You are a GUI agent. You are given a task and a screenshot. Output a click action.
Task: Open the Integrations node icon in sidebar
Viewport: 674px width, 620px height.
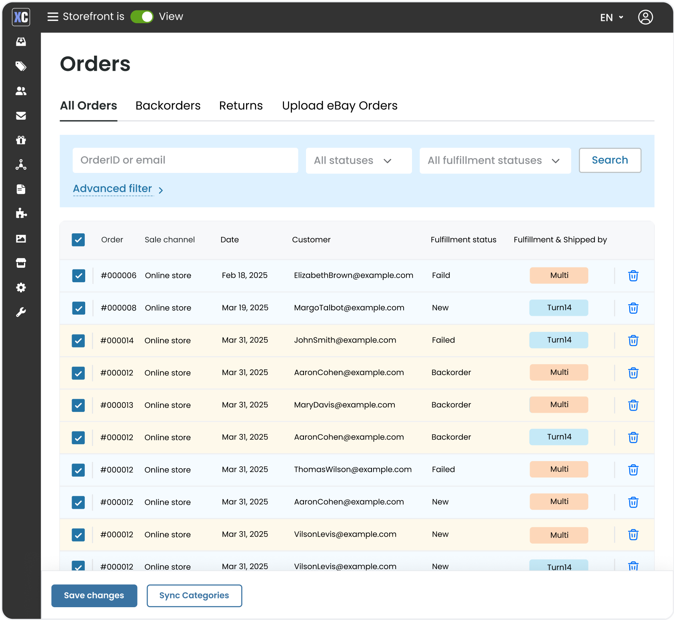(21, 165)
